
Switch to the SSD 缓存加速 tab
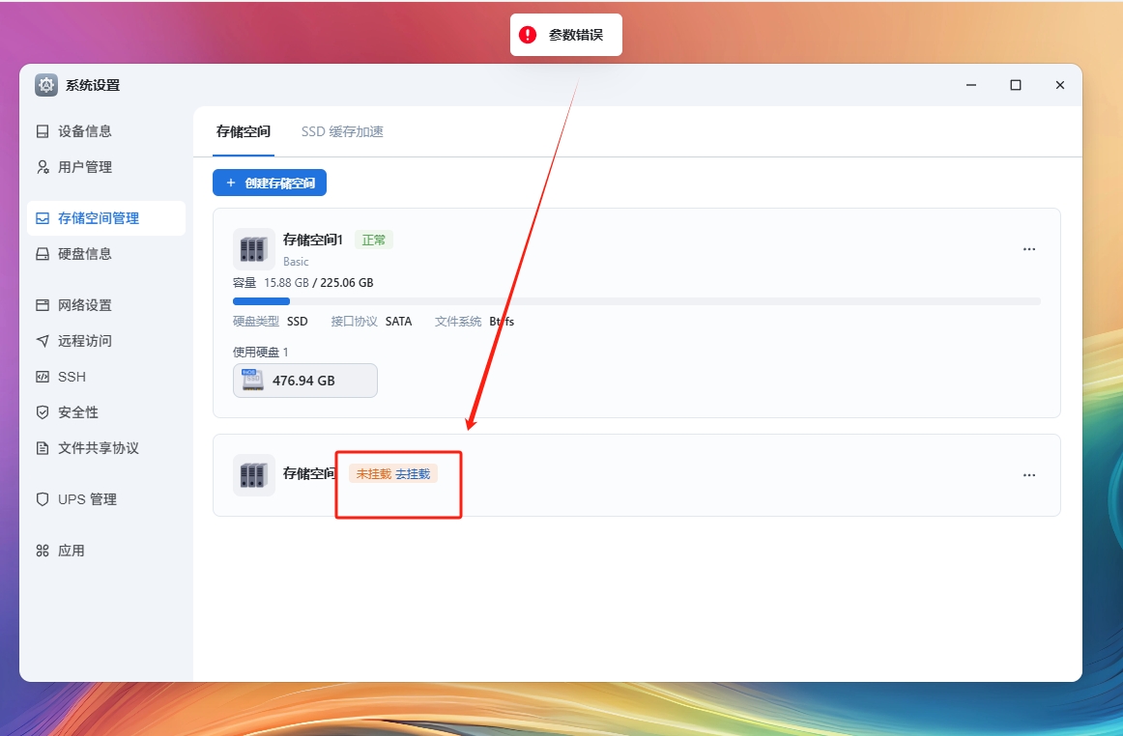[x=342, y=131]
